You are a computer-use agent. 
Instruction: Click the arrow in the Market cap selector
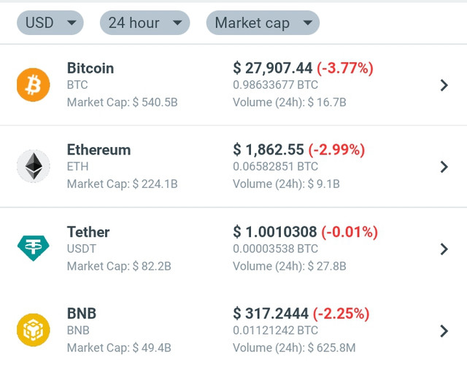(307, 23)
